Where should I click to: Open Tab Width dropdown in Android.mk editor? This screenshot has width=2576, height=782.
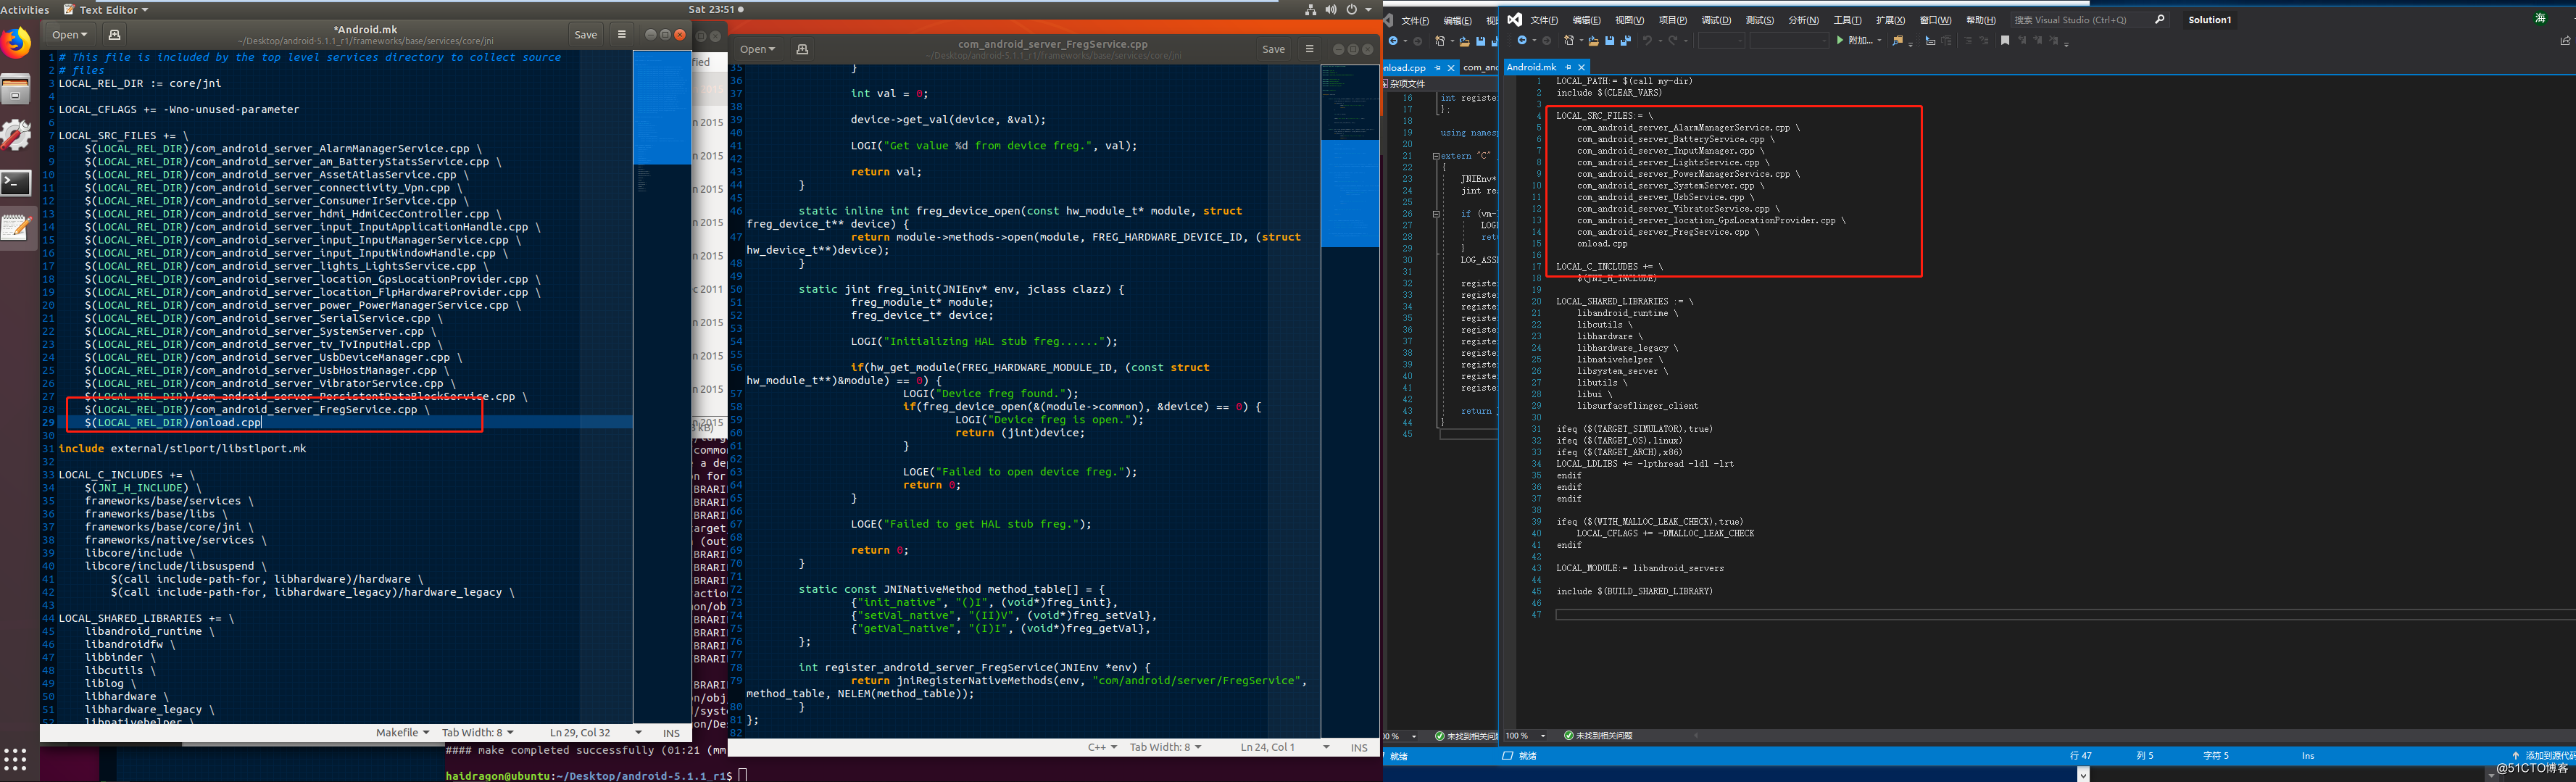pos(478,733)
